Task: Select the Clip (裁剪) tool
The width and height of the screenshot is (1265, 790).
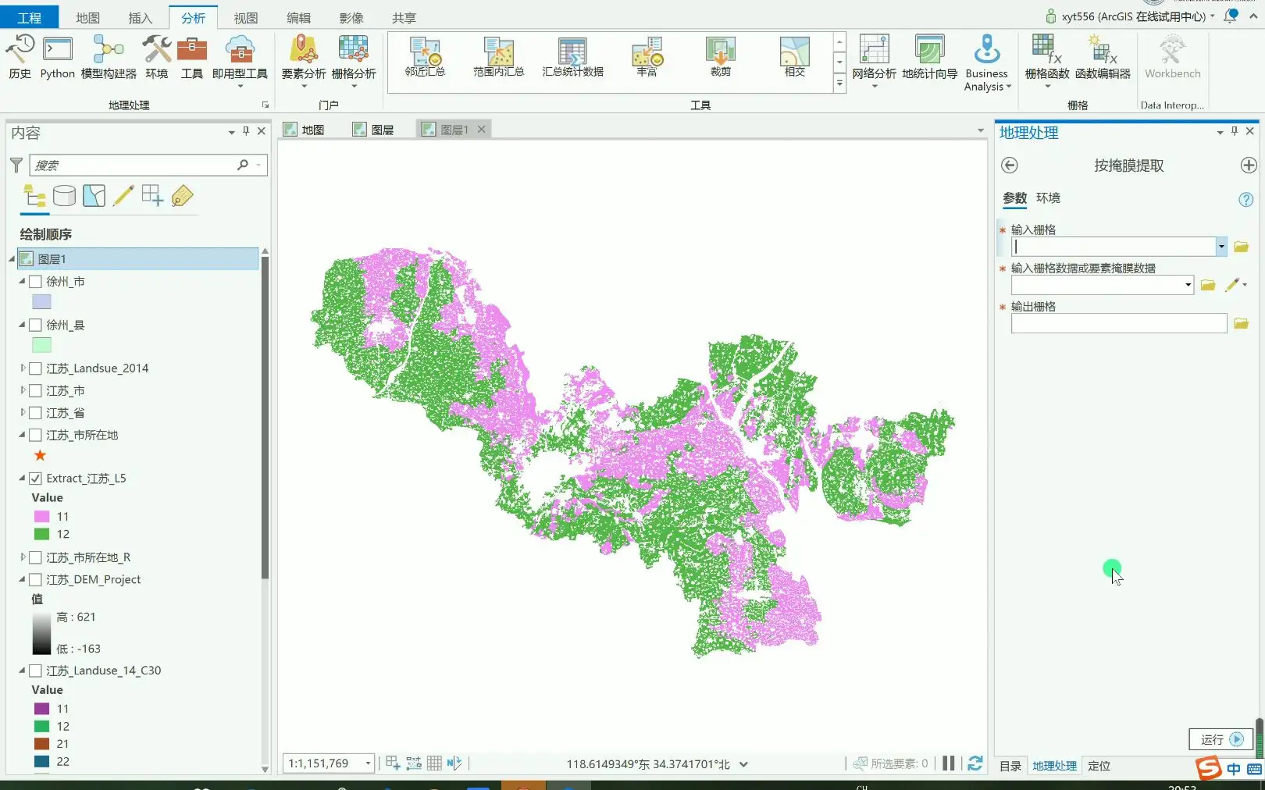Action: (x=720, y=56)
